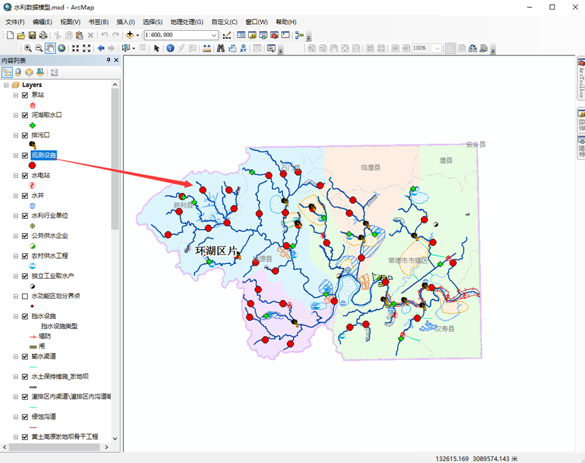Click Fixed Zoom In arrows icon
This screenshot has height=463, width=585.
[x=75, y=48]
